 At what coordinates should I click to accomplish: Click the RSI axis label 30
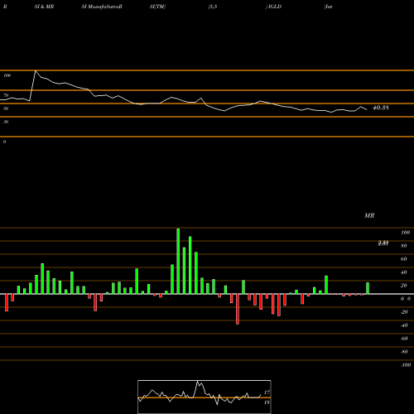click(6, 122)
